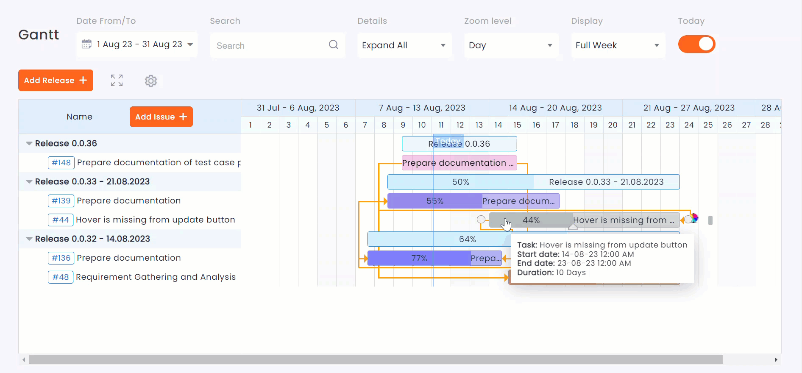Open the Display Full Week dropdown
Screen dimensions: 802x373
click(618, 45)
